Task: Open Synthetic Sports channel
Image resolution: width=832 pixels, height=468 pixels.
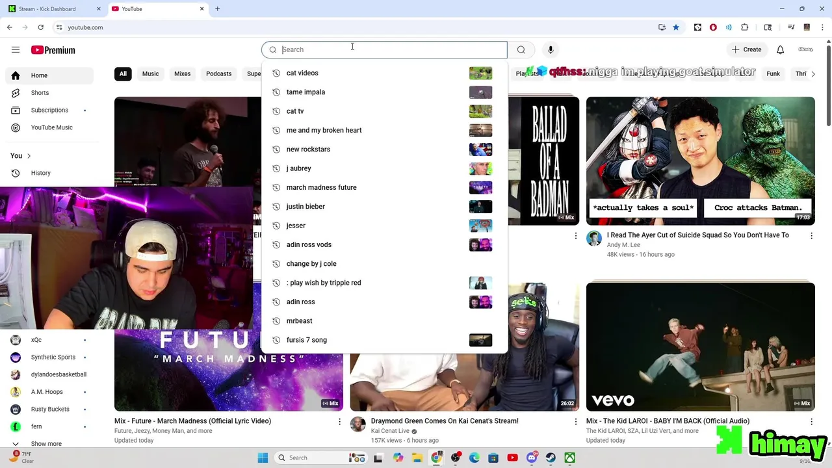Action: coord(49,357)
